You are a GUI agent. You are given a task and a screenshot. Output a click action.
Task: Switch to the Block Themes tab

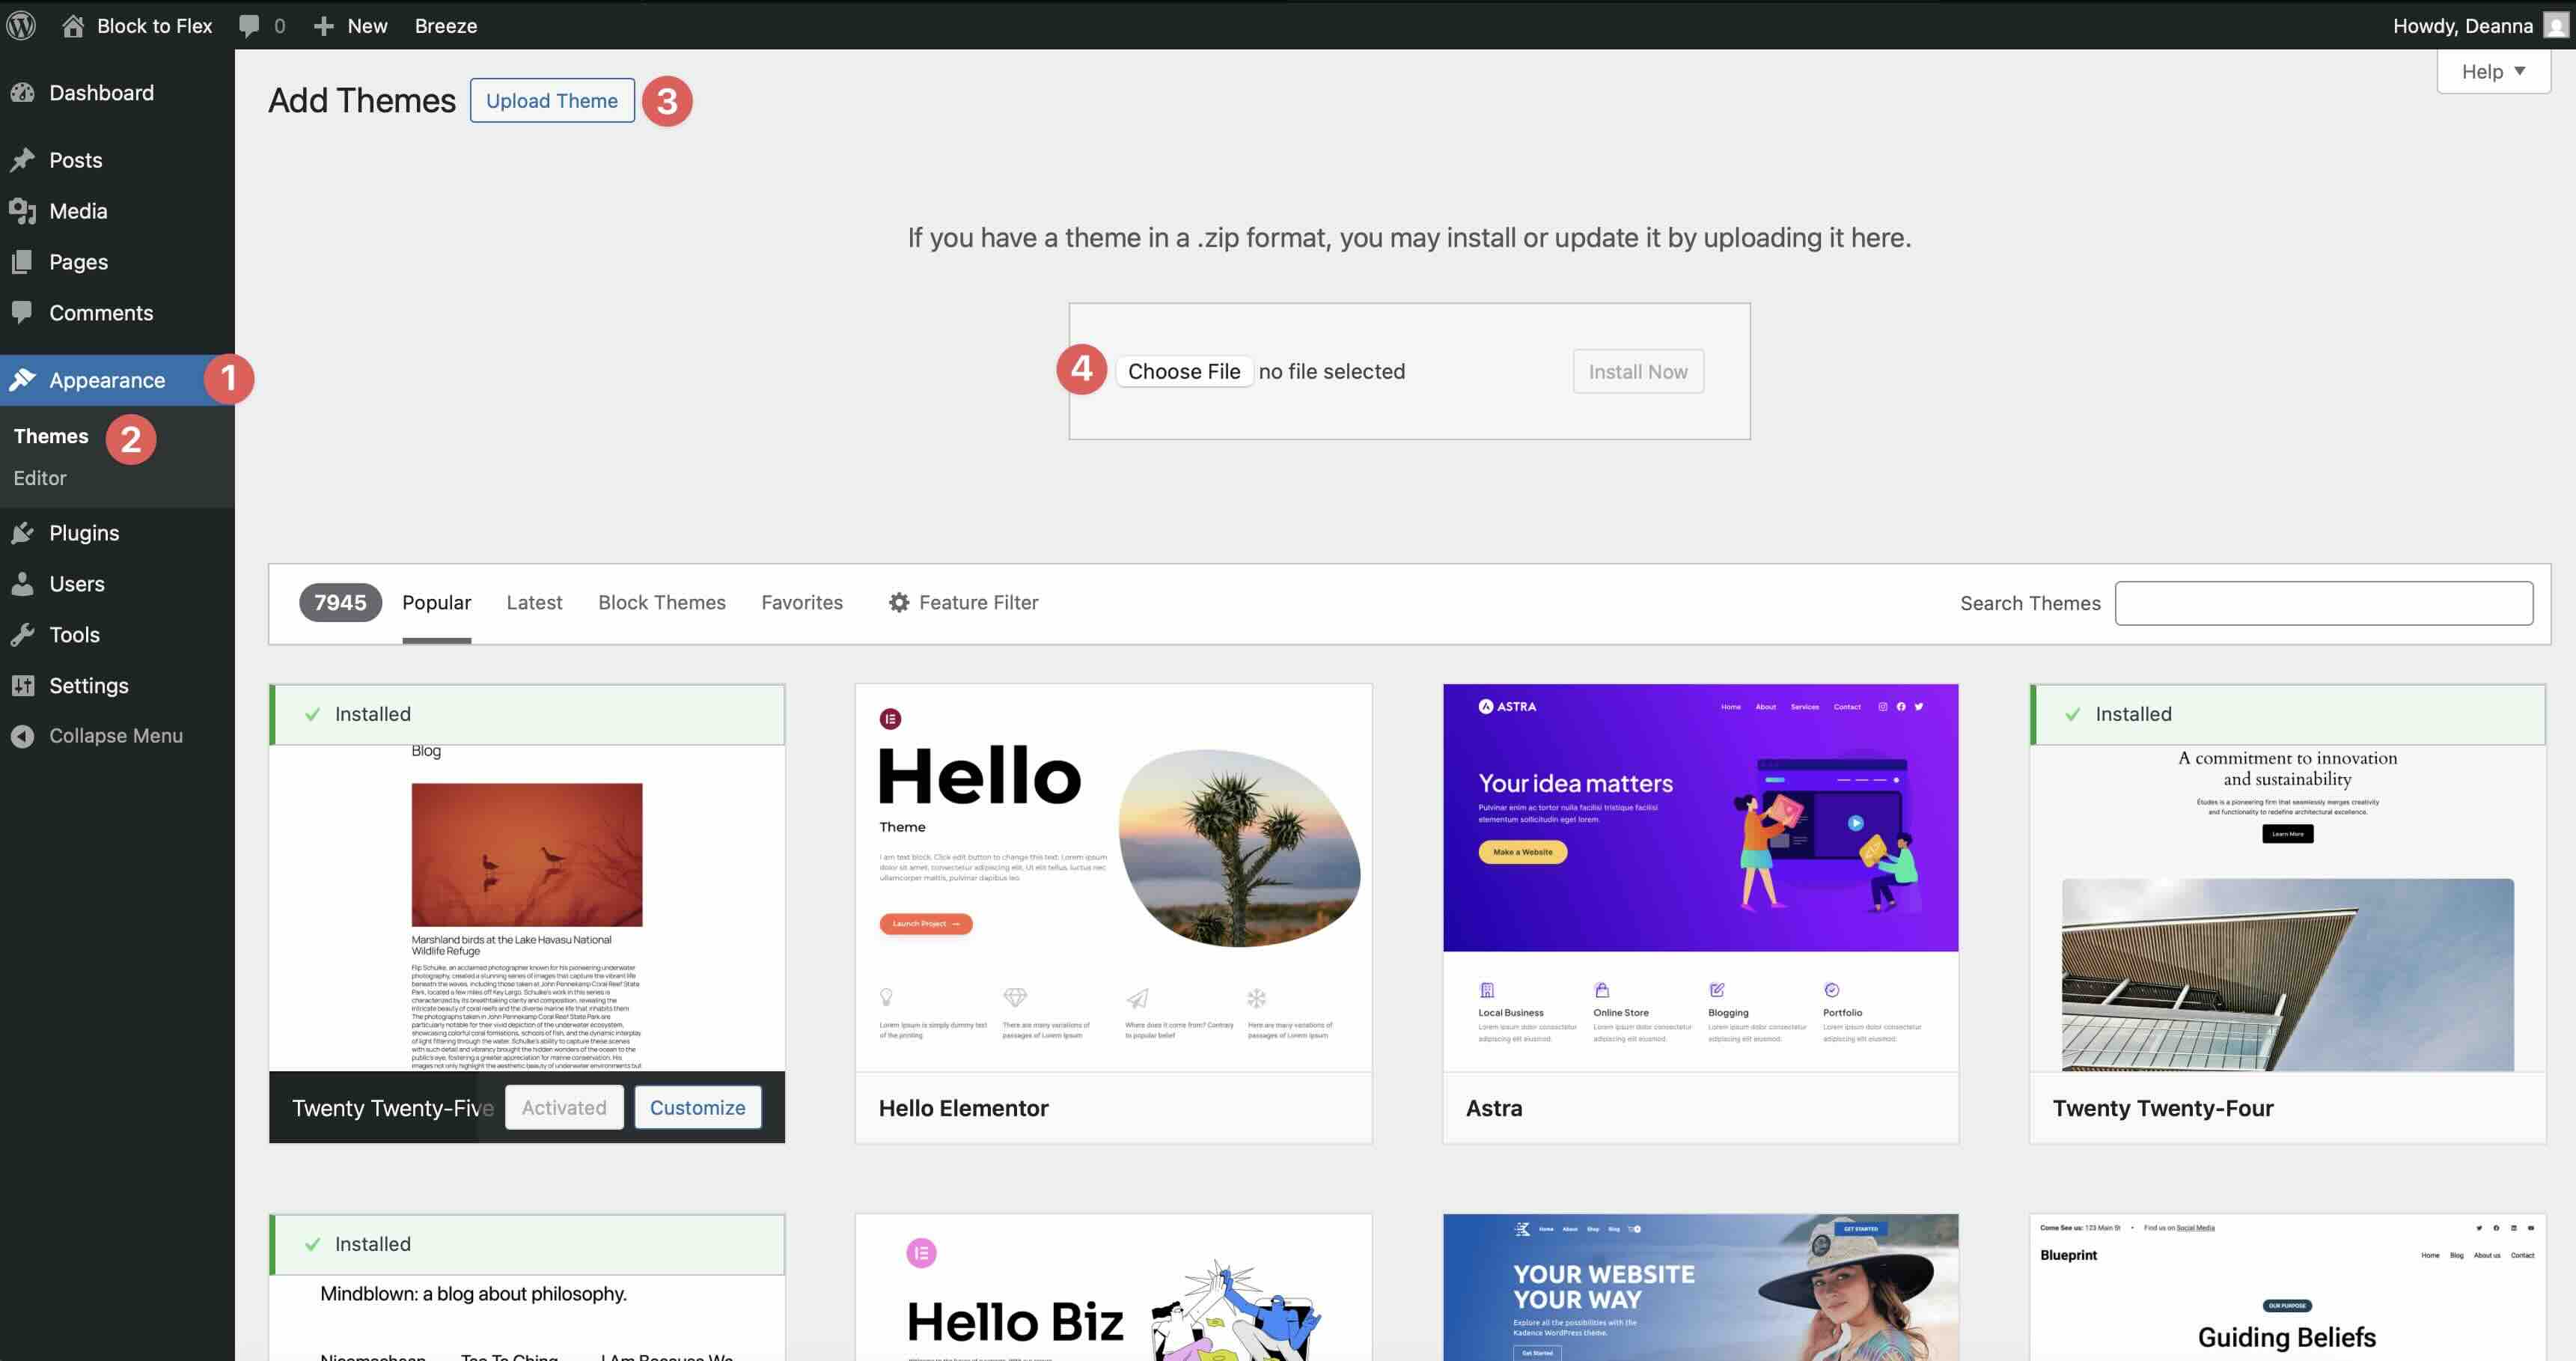click(x=661, y=602)
